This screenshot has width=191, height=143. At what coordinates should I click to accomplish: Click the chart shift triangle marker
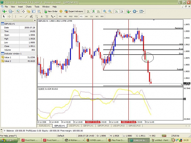click(x=154, y=20)
